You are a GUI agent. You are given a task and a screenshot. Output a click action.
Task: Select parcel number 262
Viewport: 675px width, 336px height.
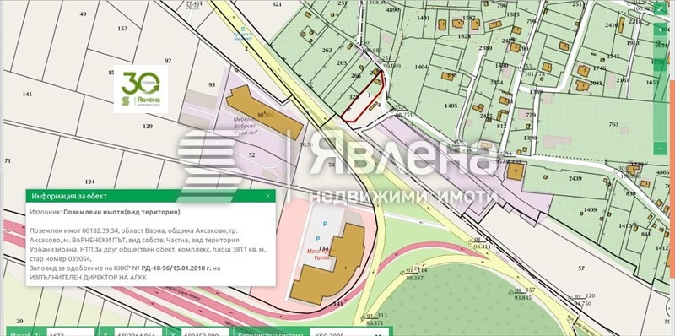[327, 51]
